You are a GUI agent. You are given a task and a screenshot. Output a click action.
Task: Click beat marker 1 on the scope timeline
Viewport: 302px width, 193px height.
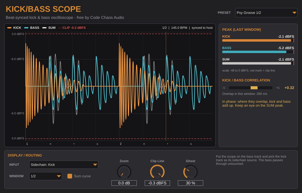[27, 144]
